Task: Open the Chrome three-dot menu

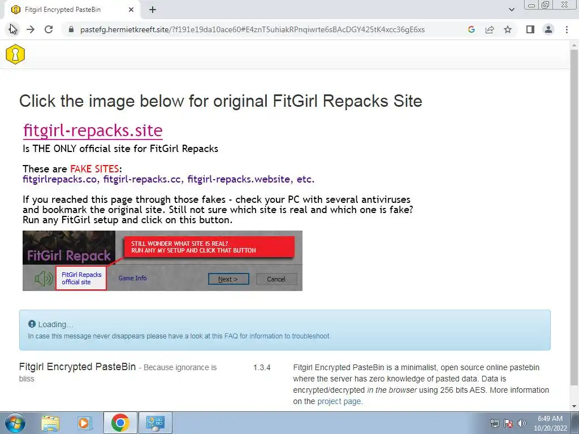Action: pyautogui.click(x=567, y=29)
